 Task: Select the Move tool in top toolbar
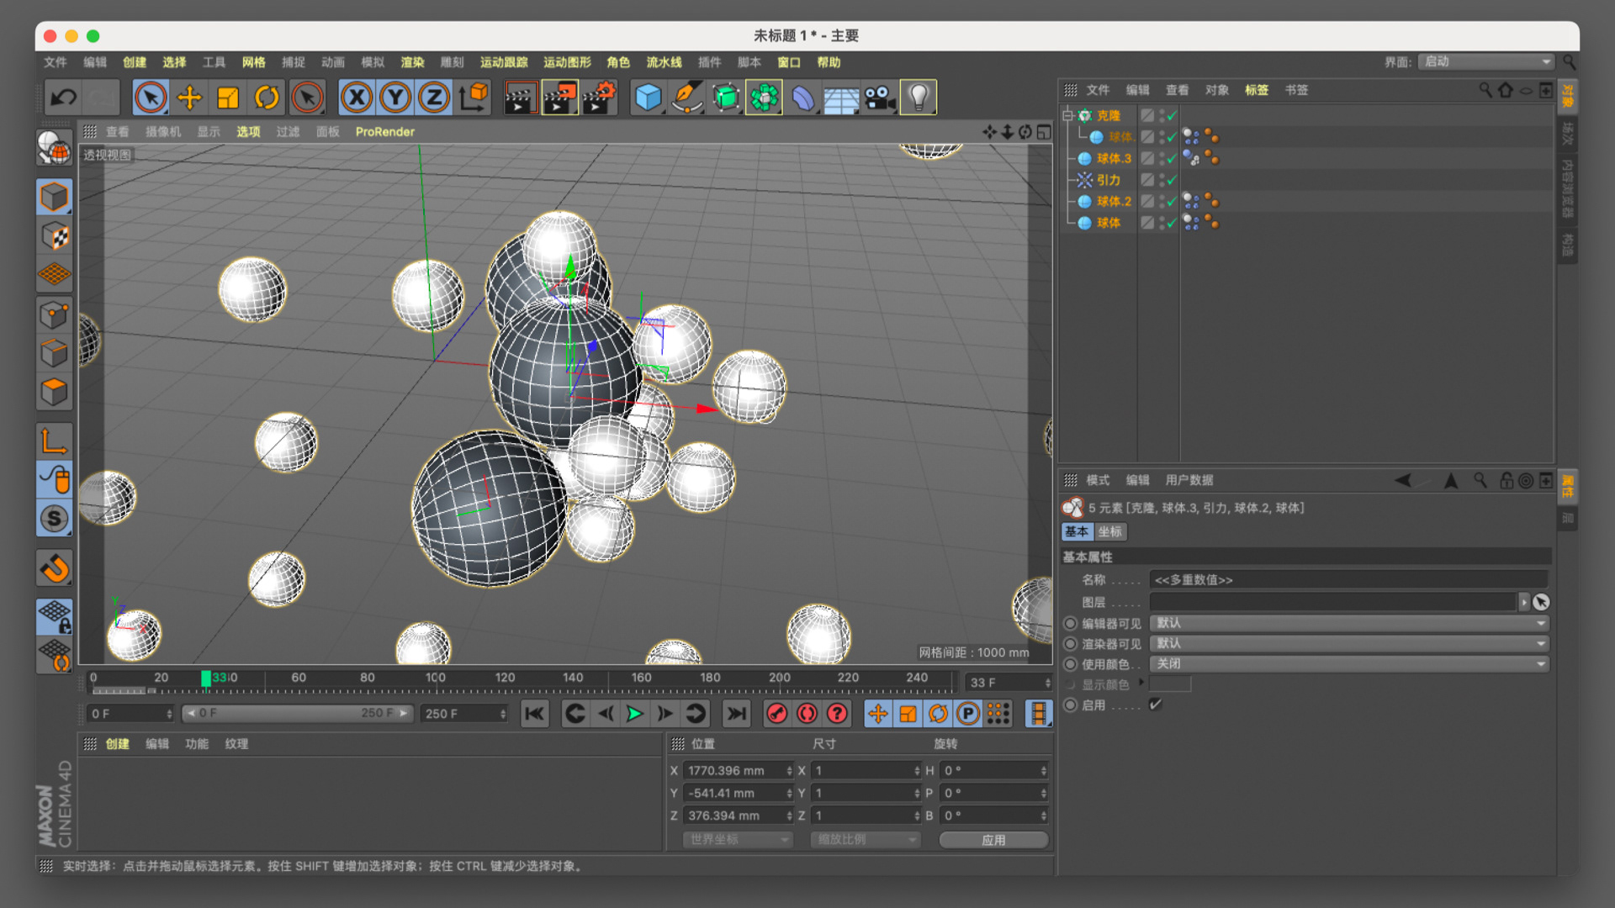189,98
